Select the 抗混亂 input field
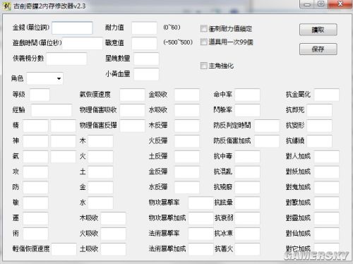 pos(248,172)
